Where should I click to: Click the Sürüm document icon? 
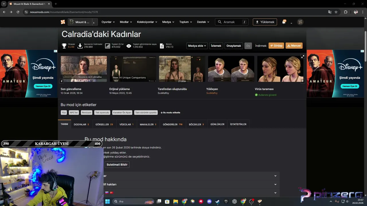point(162,46)
